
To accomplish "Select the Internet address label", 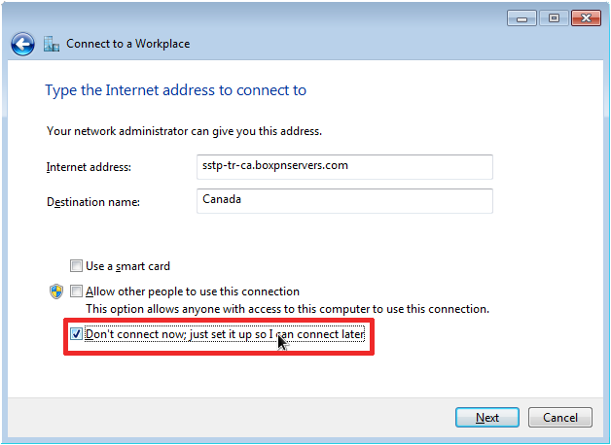I will coord(89,167).
